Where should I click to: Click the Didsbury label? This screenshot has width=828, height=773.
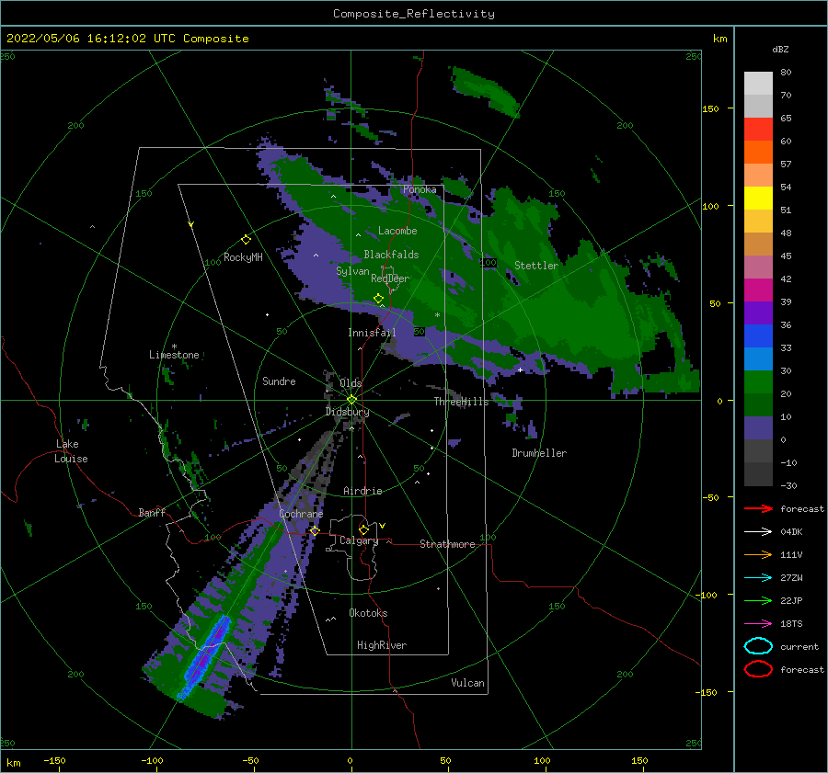pos(347,412)
